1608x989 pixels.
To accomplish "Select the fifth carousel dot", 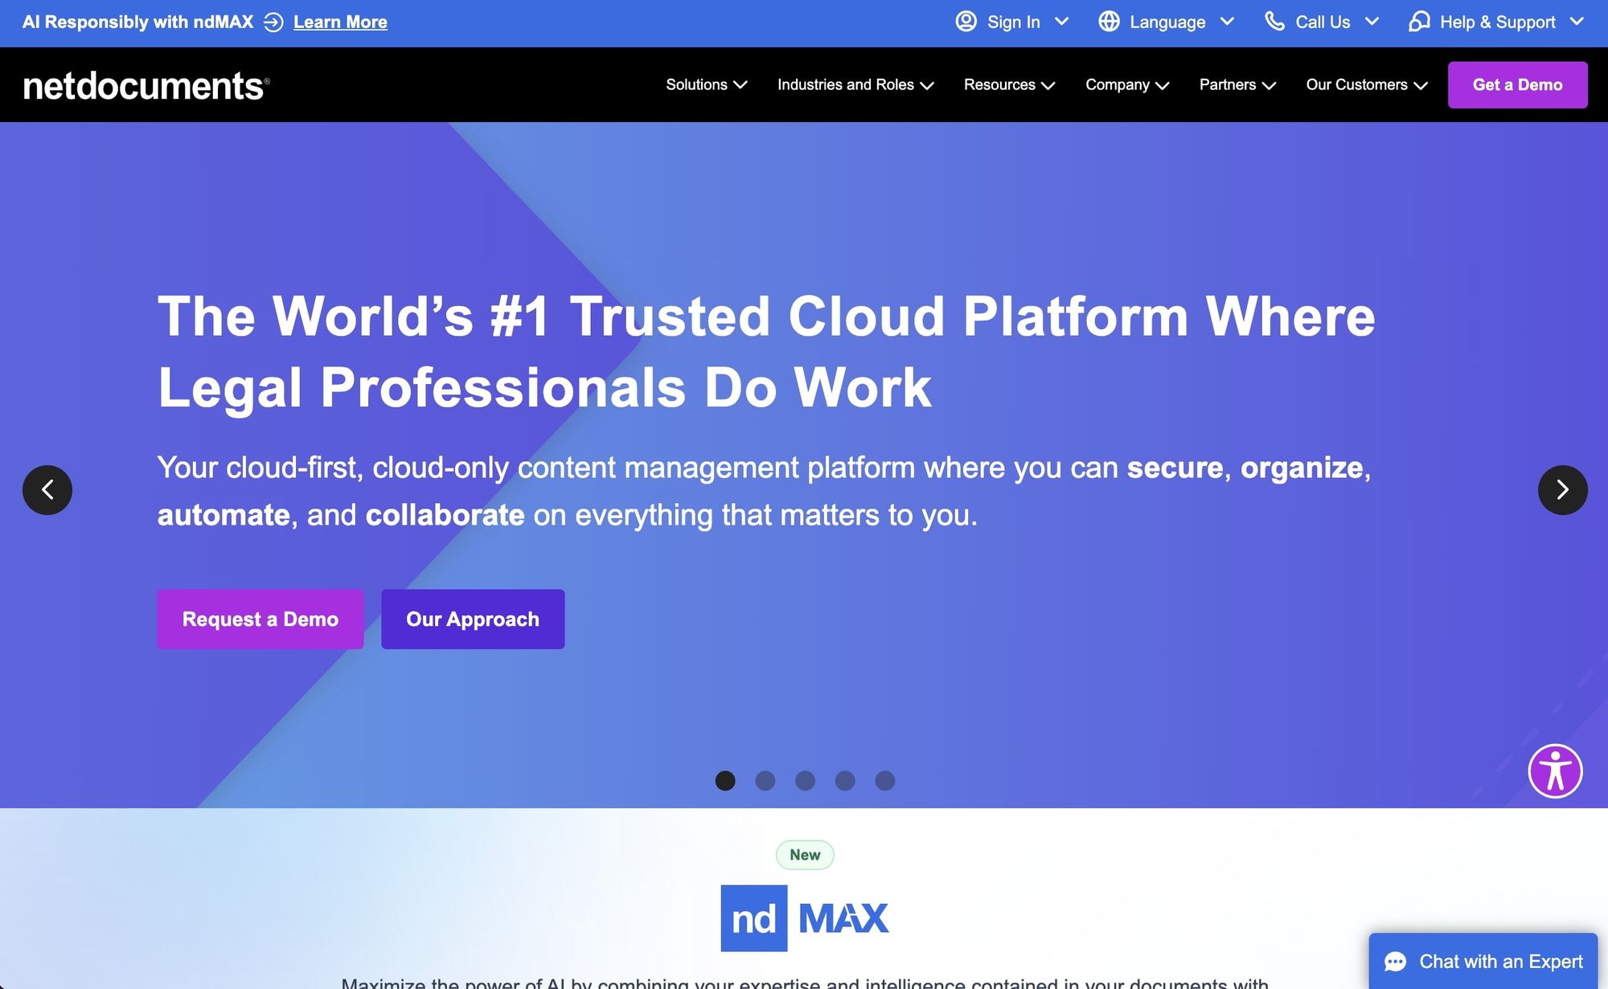I will [x=884, y=780].
